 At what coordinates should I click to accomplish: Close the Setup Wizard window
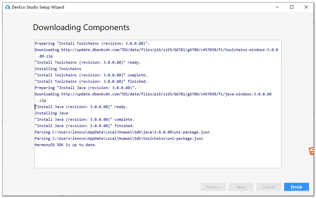click(x=306, y=7)
